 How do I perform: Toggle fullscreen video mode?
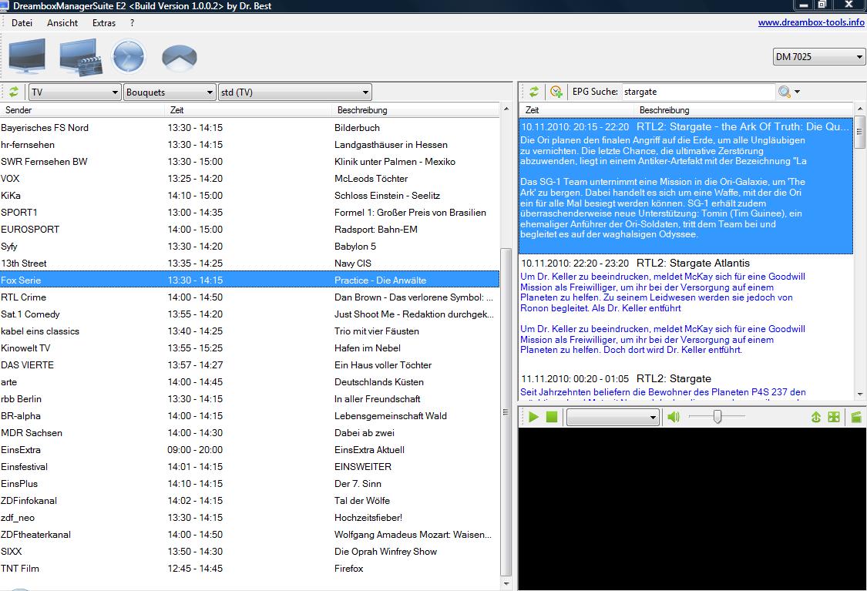coord(834,417)
